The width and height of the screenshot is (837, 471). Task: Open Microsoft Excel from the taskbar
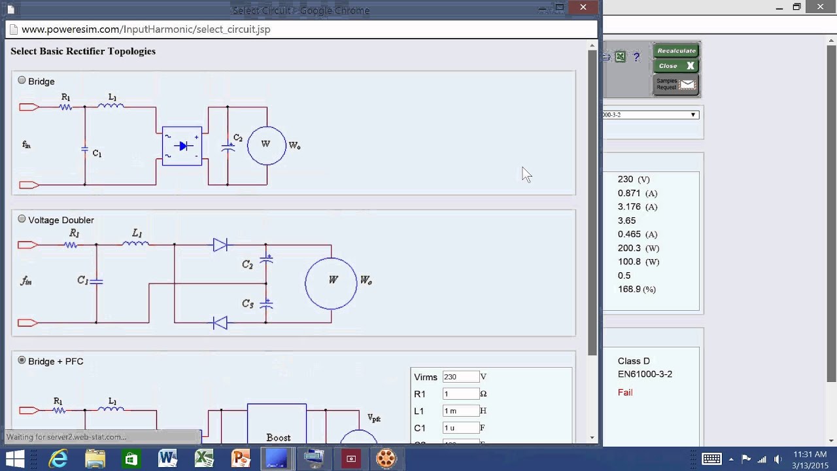pyautogui.click(x=205, y=459)
